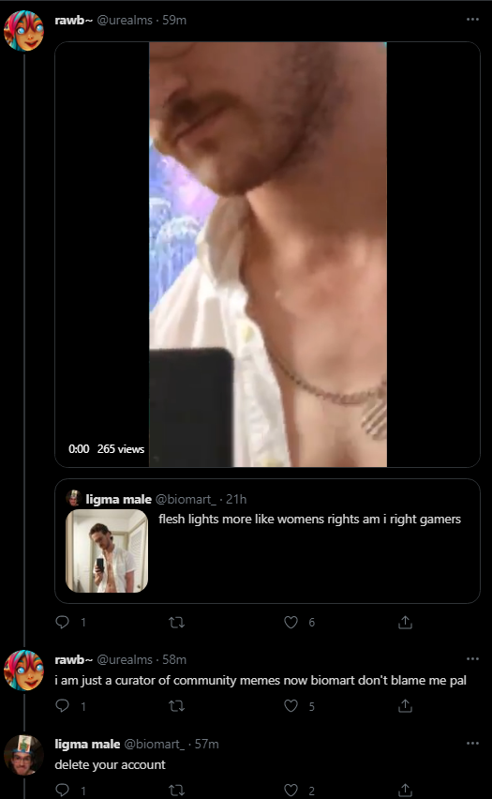Viewport: 492px width, 799px height.
Task: Play the embedded video with 265 views
Action: click(x=267, y=254)
